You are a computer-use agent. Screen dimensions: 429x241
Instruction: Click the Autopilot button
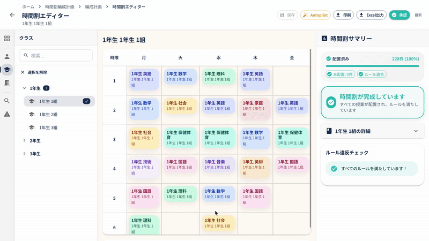[315, 15]
